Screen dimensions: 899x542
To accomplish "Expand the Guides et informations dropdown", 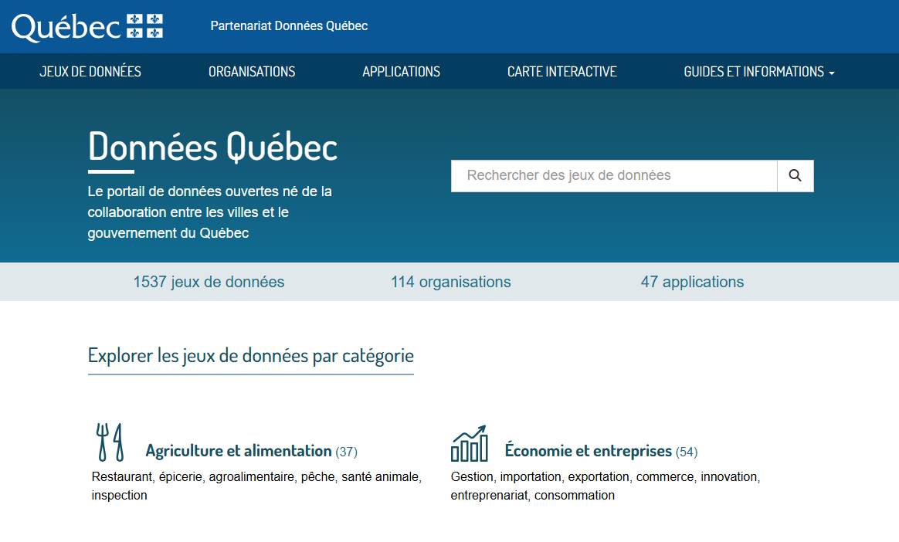I will [758, 72].
